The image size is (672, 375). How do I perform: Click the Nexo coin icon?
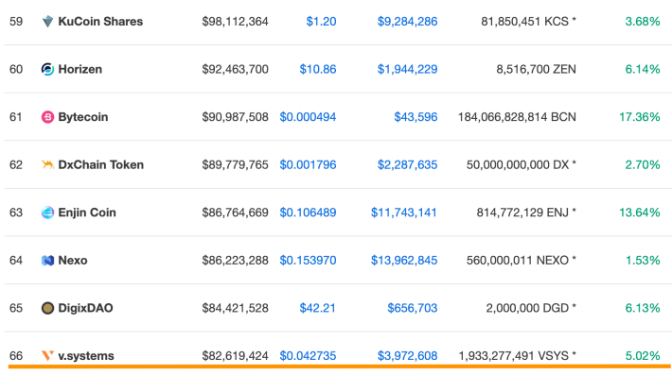47,261
